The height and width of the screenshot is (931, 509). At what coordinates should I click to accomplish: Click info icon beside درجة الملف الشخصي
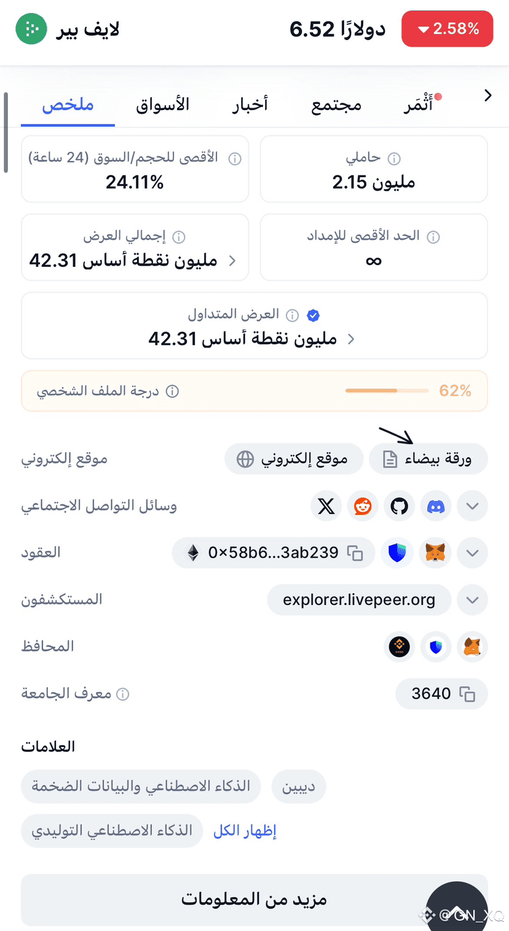click(x=173, y=391)
